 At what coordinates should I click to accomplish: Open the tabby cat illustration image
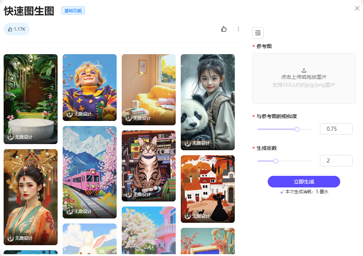pyautogui.click(x=149, y=166)
